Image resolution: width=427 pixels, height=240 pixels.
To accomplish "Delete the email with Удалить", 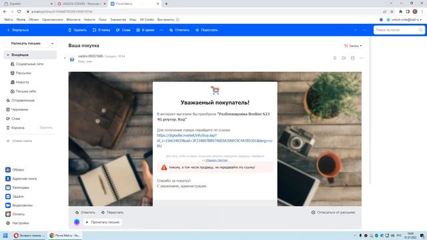I will click(x=77, y=30).
